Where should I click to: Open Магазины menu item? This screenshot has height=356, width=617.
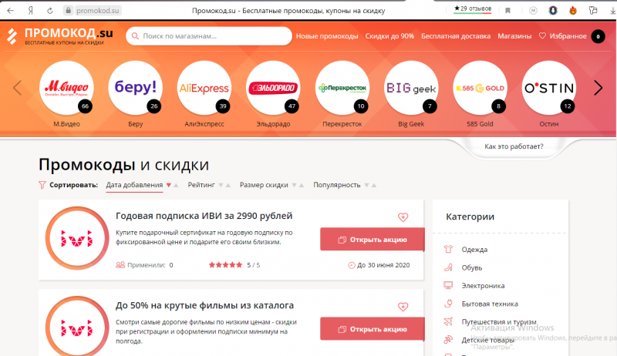[514, 36]
